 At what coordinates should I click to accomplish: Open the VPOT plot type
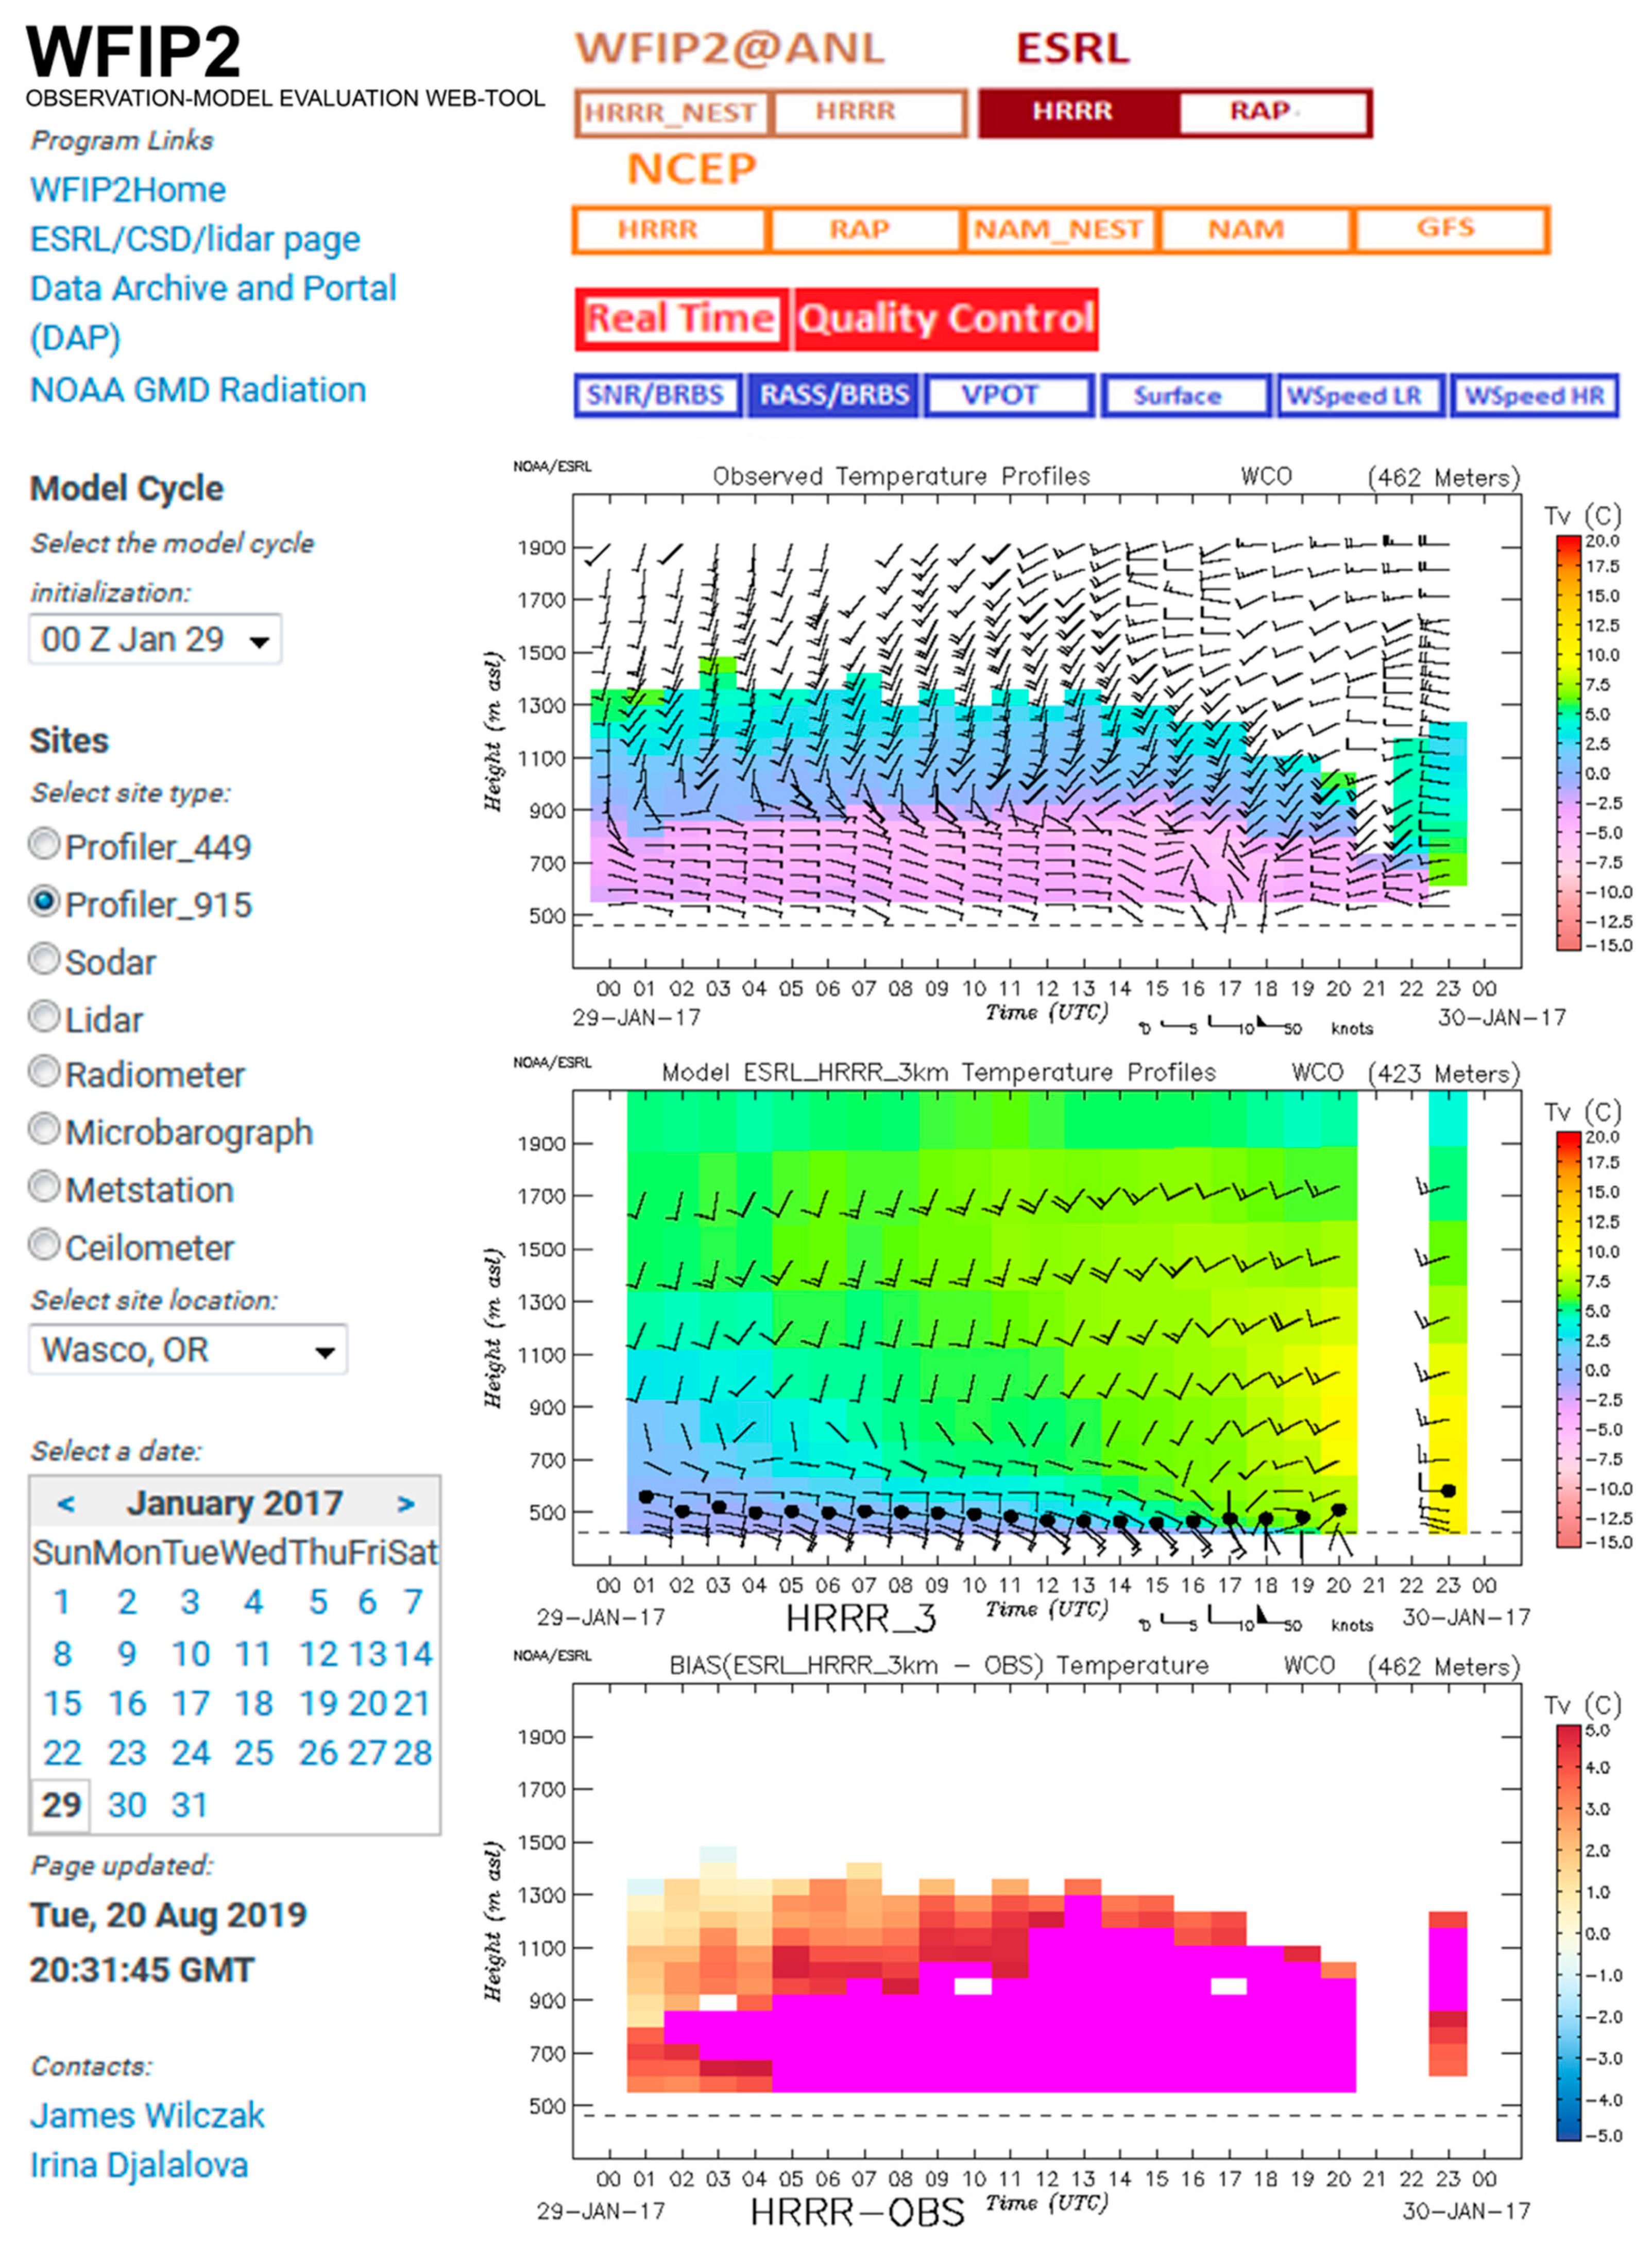click(1009, 396)
